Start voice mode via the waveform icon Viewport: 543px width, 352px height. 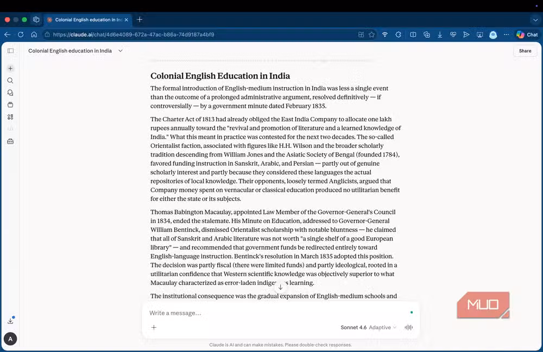pos(409,327)
